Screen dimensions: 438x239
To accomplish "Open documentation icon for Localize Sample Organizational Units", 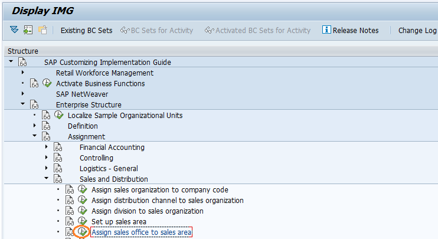I will coord(46,116).
